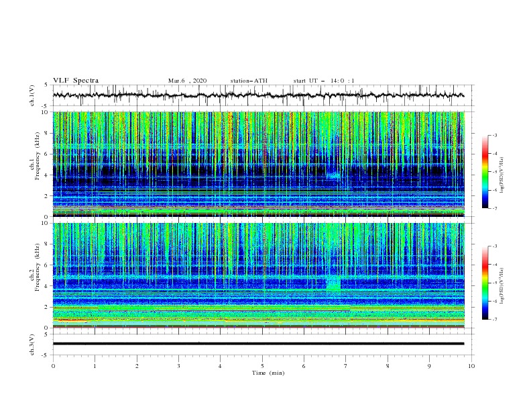This screenshot has height=411, width=531.
Task: Click the ch.2 color scale bar
Action: [485, 283]
